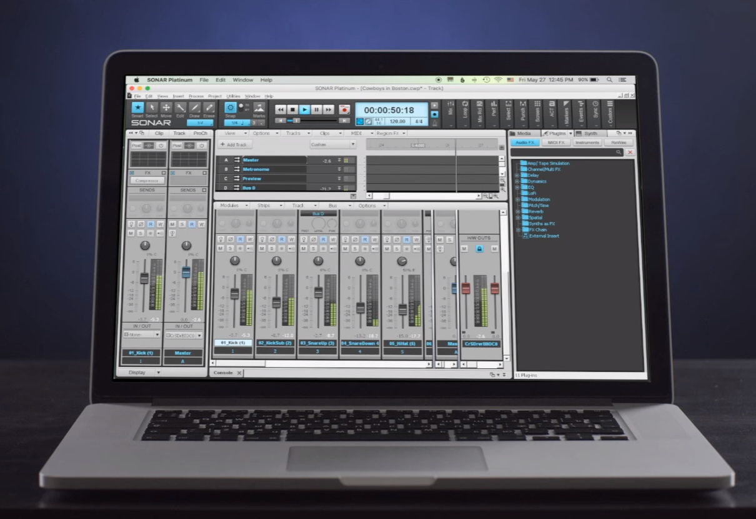The width and height of the screenshot is (756, 519).
Task: Rewind the transport
Action: click(x=281, y=109)
